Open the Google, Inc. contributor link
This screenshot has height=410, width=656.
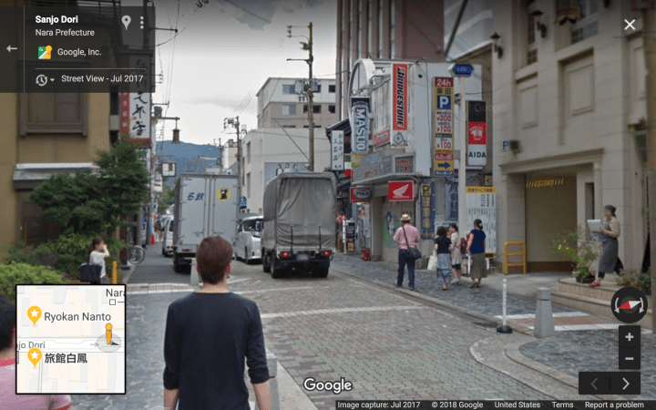click(x=79, y=52)
